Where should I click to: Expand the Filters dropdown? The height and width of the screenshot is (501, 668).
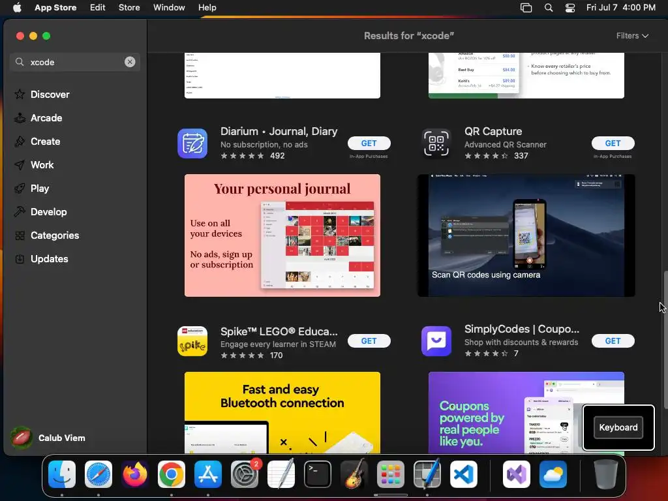[632, 36]
